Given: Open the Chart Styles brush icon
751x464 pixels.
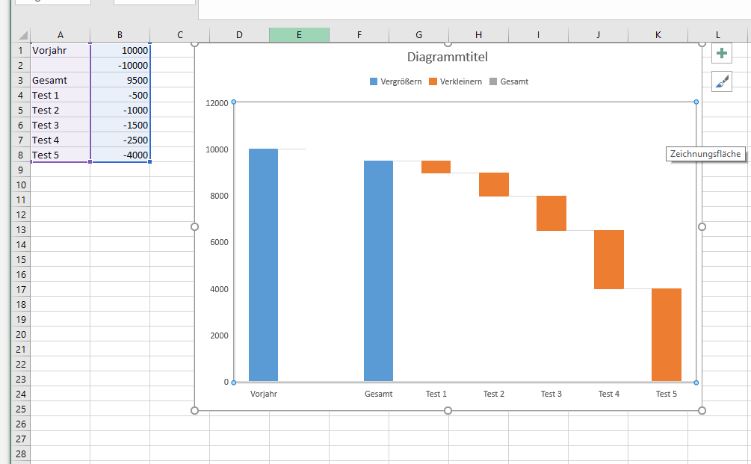Looking at the screenshot, I should click(721, 81).
